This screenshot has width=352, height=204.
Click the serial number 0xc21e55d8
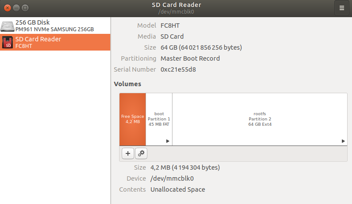[178, 69]
